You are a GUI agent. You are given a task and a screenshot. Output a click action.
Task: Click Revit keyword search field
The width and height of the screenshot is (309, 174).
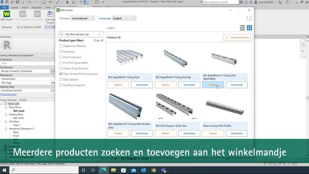(x=221, y=2)
